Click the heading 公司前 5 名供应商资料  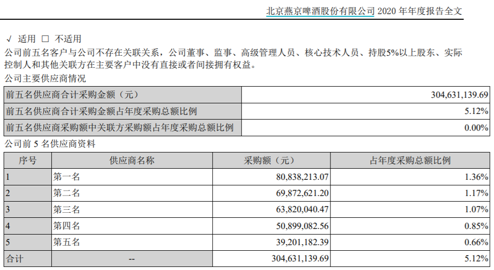click(50, 144)
